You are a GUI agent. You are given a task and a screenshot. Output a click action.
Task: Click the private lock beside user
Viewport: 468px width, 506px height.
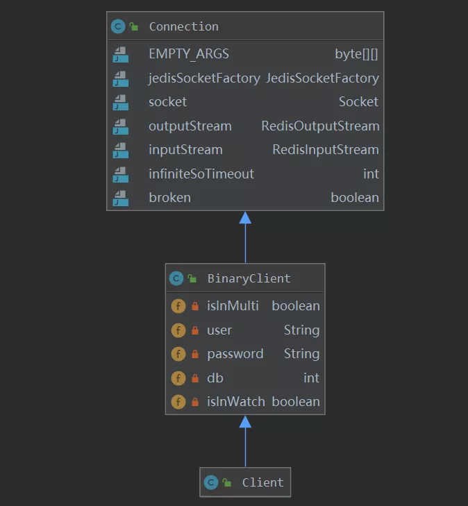195,330
